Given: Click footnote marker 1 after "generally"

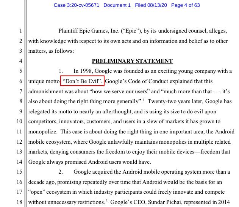Looking at the screenshot, I should tap(144, 100).
